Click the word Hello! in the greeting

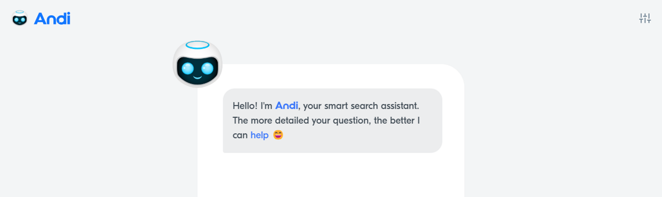click(x=245, y=106)
